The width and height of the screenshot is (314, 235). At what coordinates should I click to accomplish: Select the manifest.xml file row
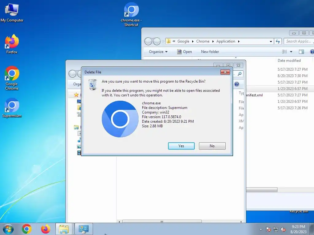280,95
